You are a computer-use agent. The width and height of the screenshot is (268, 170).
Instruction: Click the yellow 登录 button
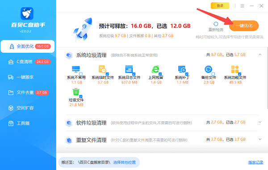[x=220, y=6]
